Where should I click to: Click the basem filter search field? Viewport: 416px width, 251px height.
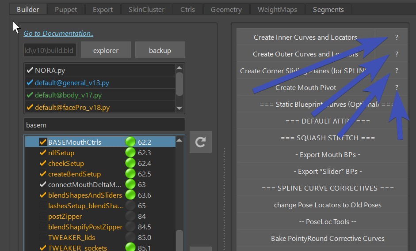pos(104,124)
